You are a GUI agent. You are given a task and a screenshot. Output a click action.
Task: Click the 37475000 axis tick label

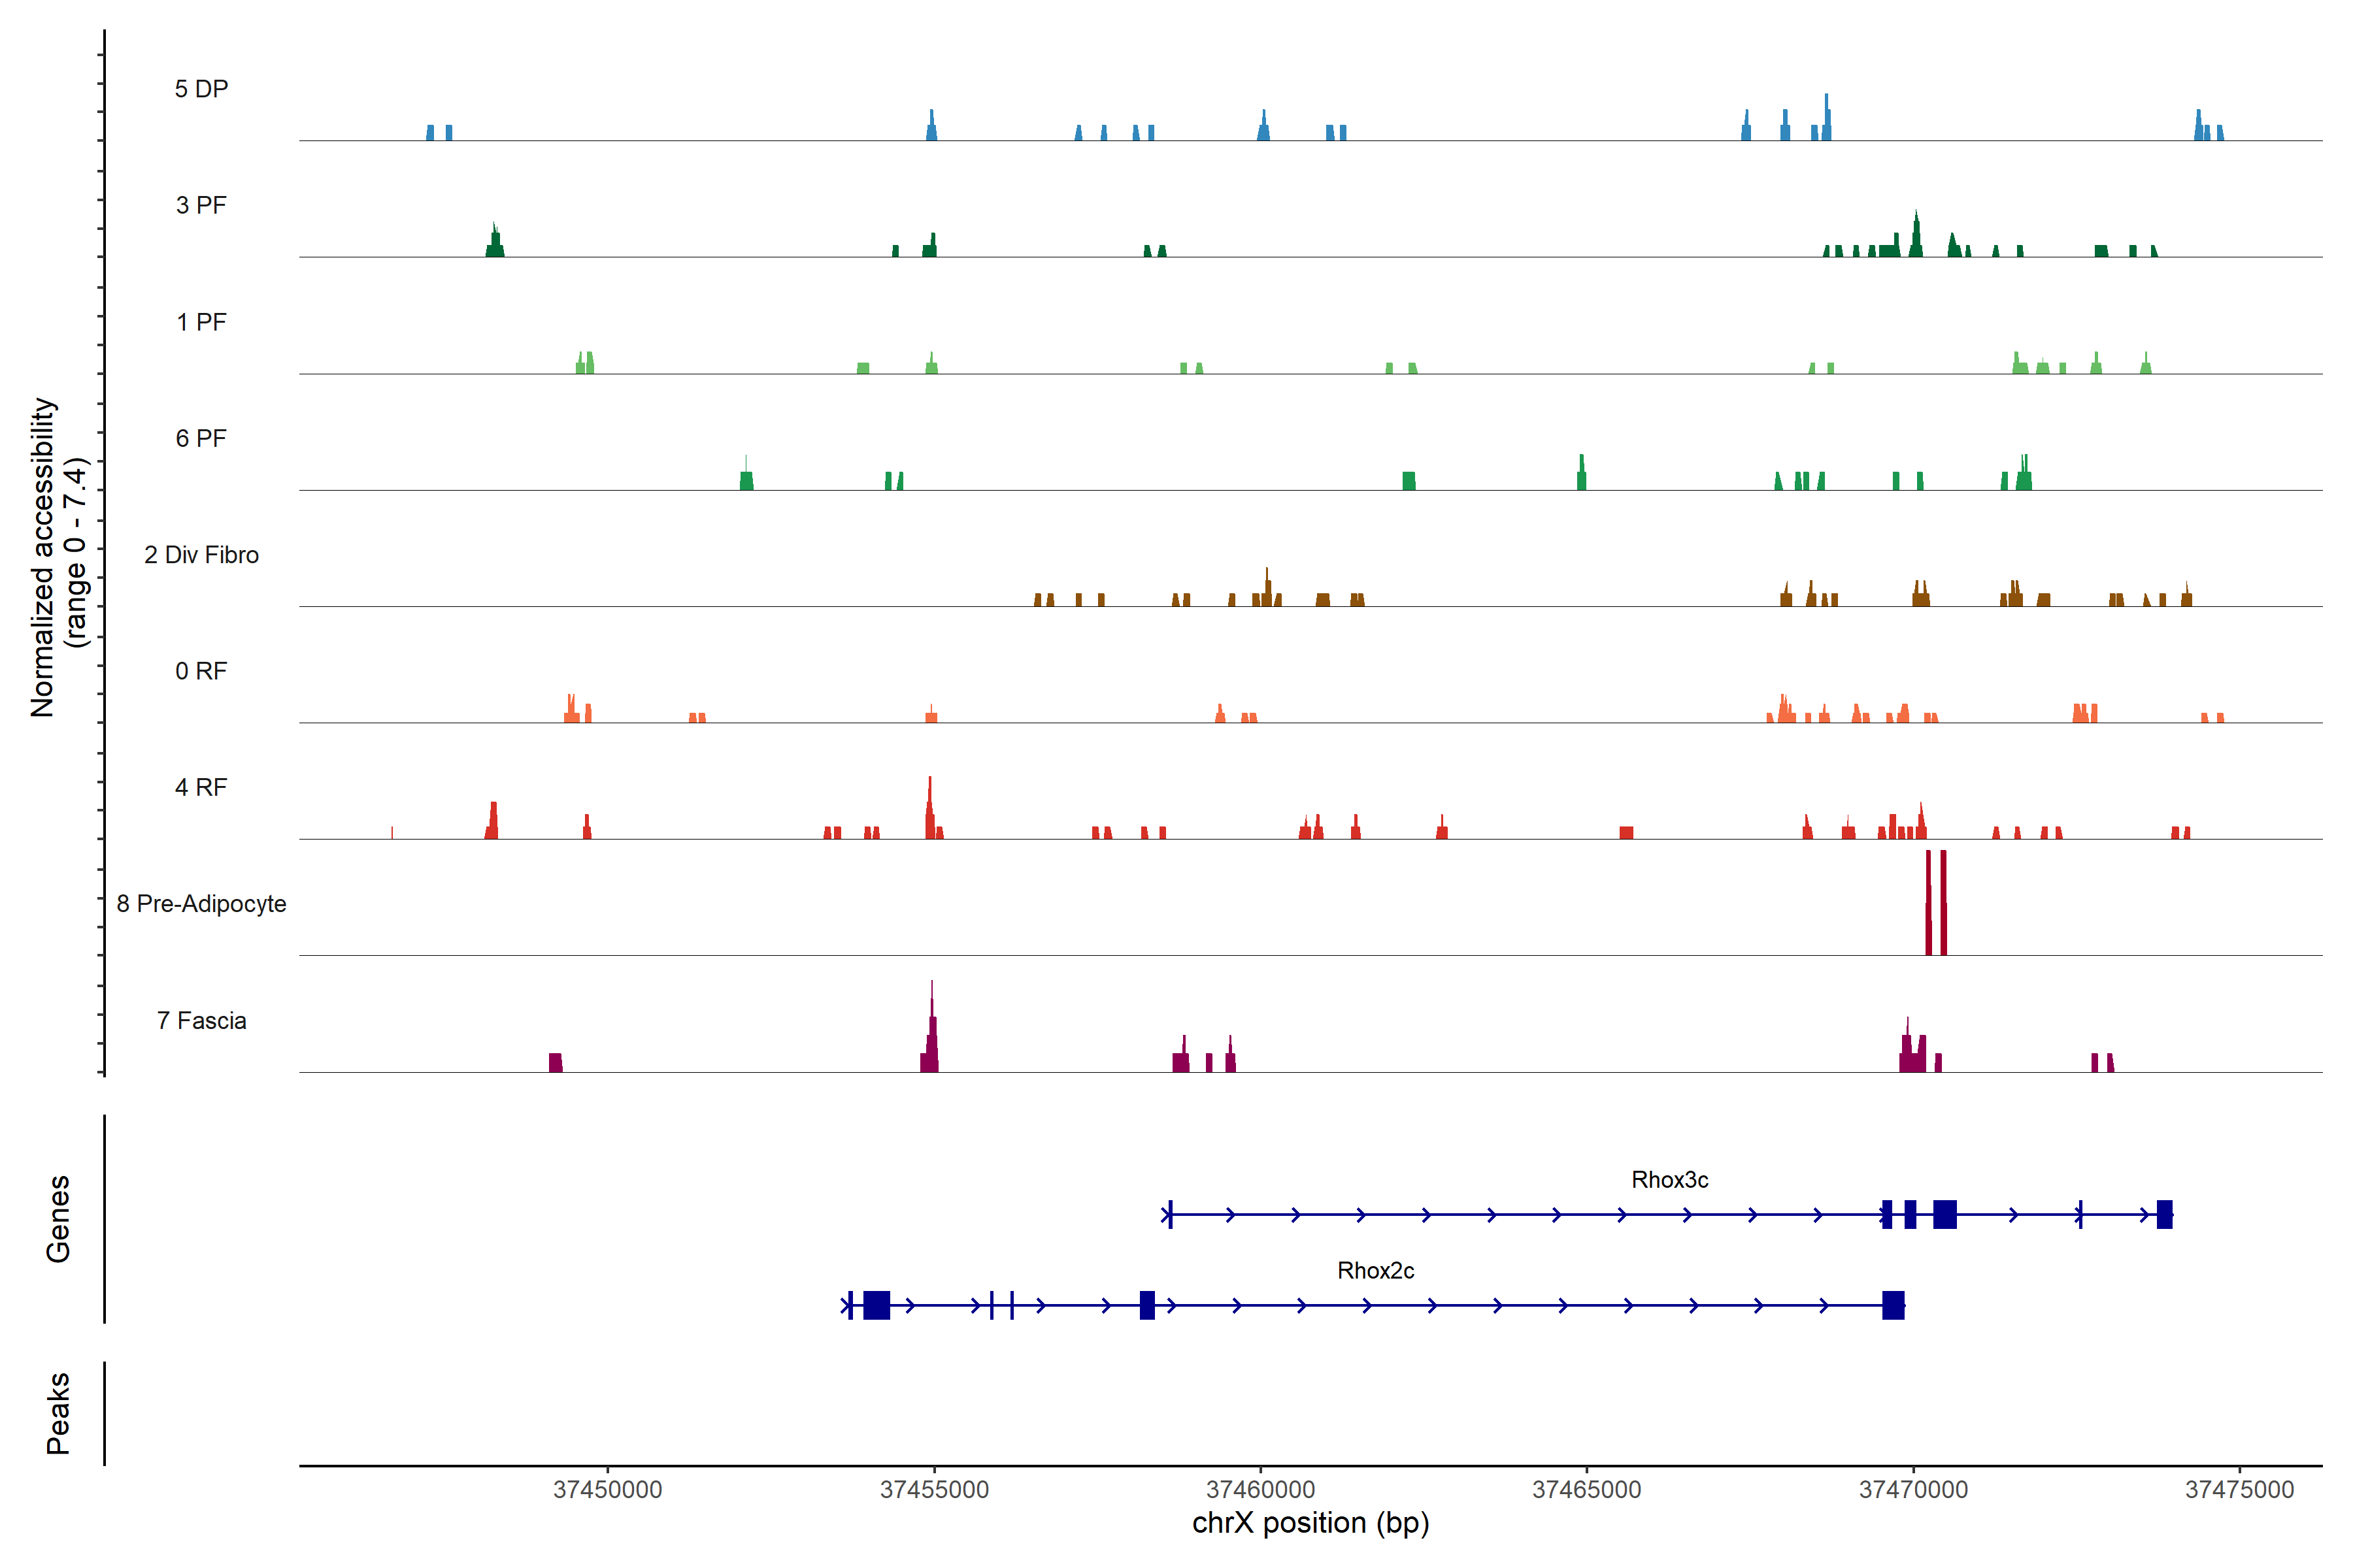coord(2239,1490)
